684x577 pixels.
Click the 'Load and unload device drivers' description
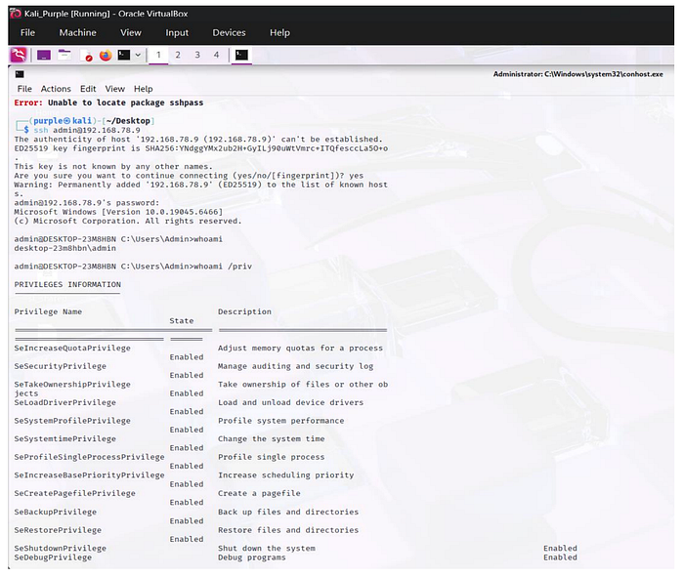[x=290, y=402]
